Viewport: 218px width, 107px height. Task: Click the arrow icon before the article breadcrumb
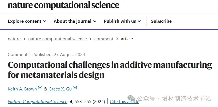(x=117, y=39)
